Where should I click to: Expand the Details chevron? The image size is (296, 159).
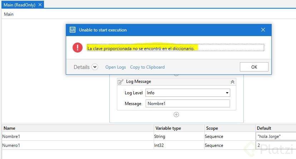coord(95,67)
